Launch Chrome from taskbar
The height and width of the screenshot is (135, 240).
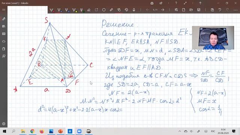pyautogui.click(x=32, y=131)
